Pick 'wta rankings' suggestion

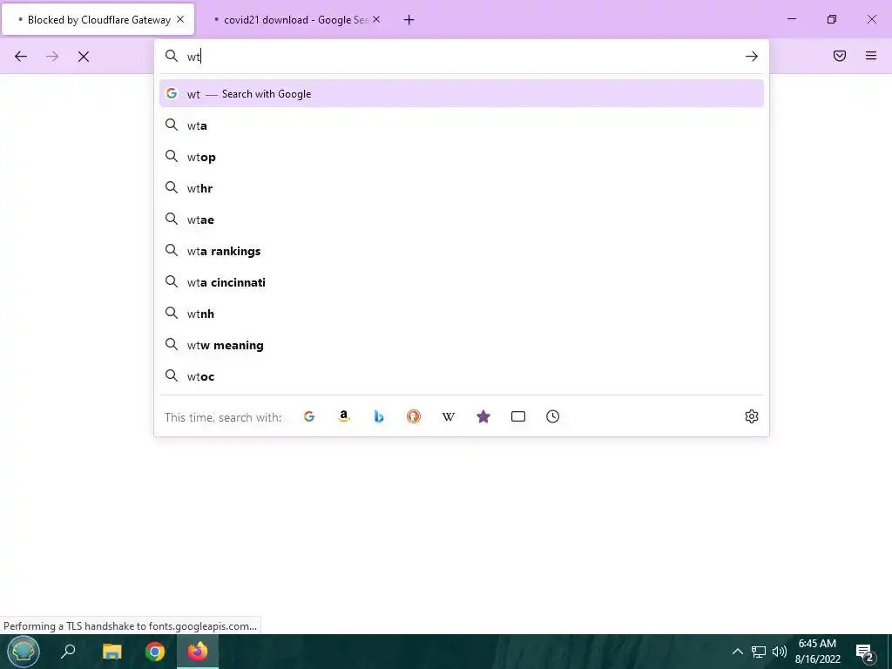click(x=462, y=251)
